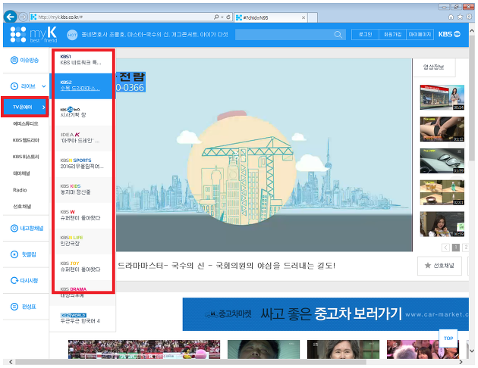
Task: Click the main video player area
Action: (264, 154)
